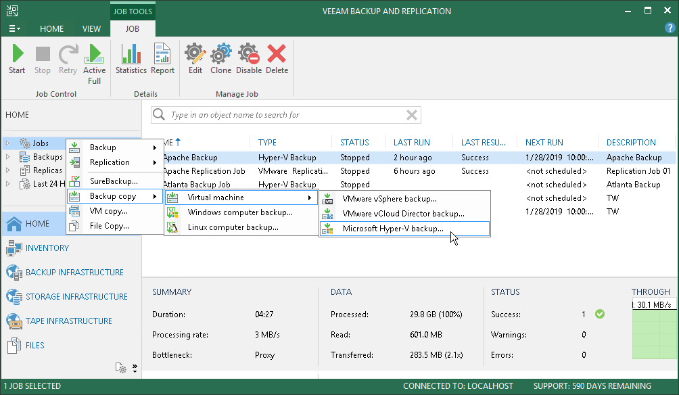Choose File Copy... menu entry
The width and height of the screenshot is (679, 395).
click(114, 226)
